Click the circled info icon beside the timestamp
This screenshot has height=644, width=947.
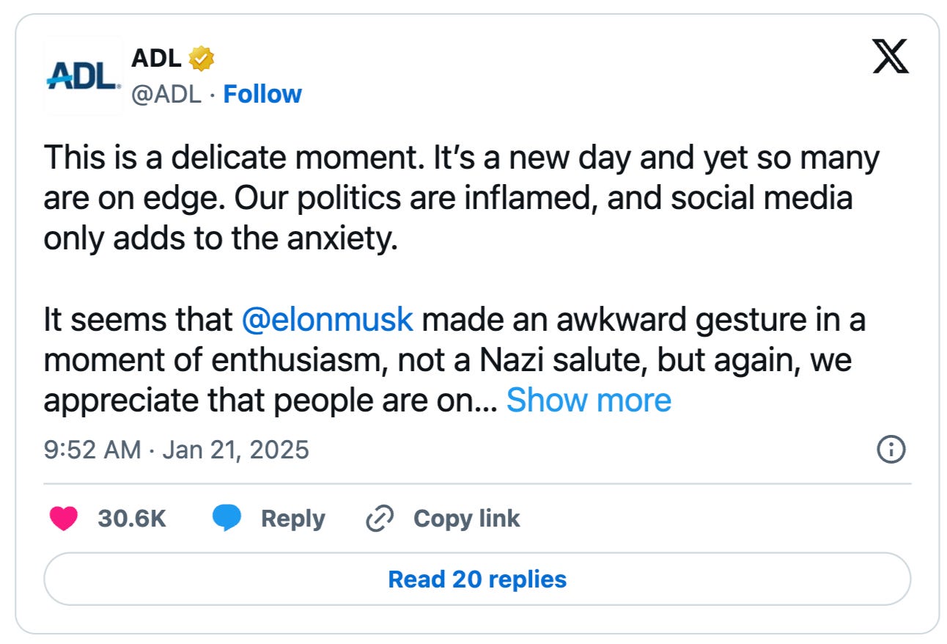891,449
